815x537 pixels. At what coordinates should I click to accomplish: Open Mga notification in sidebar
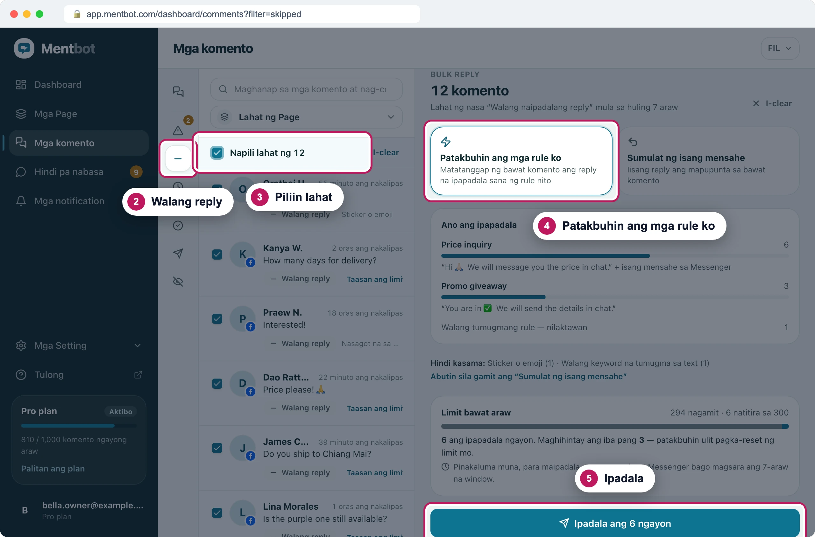click(79, 201)
